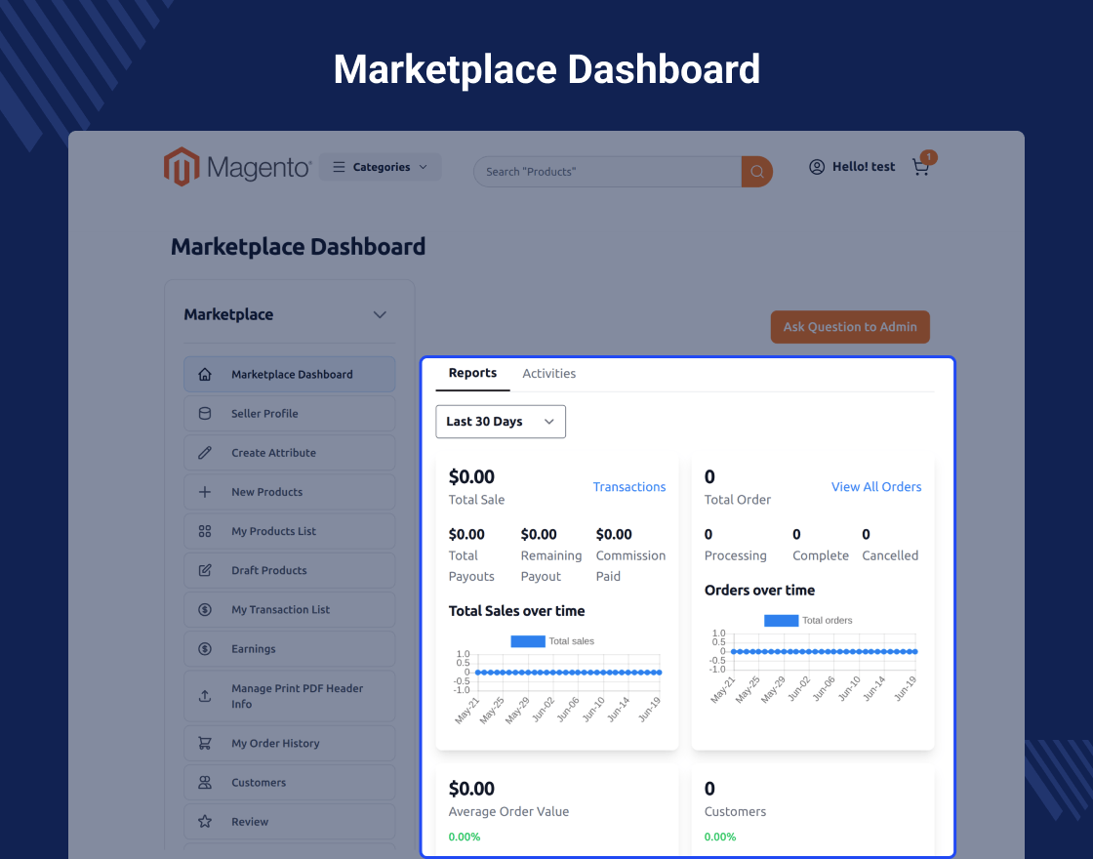Open the View All Orders link

tap(876, 487)
